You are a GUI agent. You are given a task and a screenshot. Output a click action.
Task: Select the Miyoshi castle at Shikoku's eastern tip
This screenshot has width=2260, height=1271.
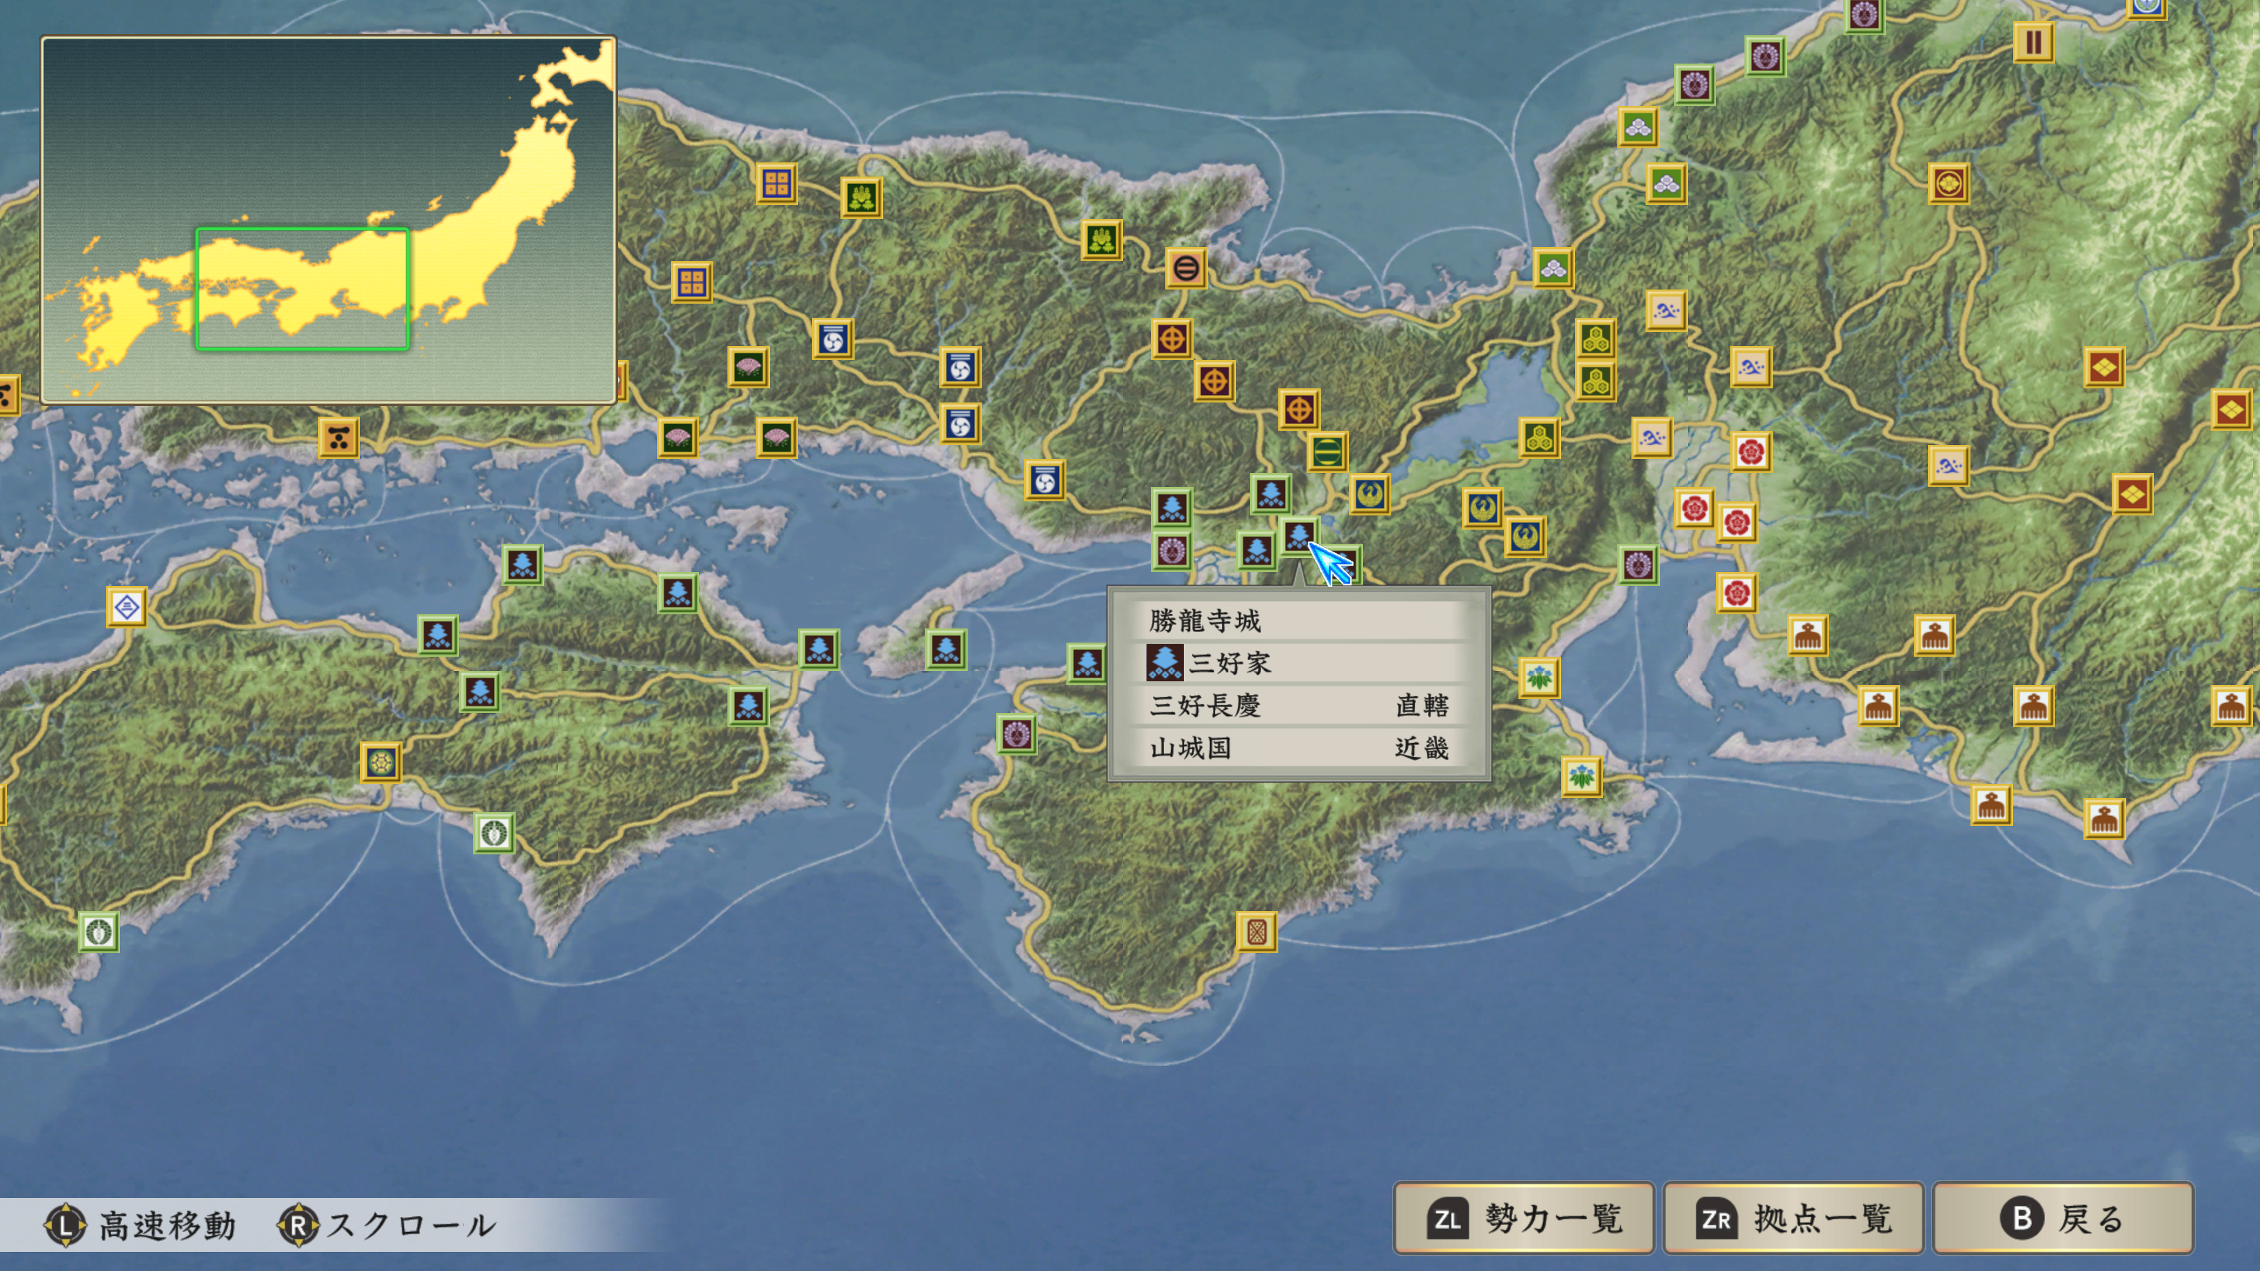click(x=819, y=649)
